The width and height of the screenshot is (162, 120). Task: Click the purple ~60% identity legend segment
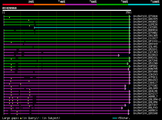click(81, 5)
